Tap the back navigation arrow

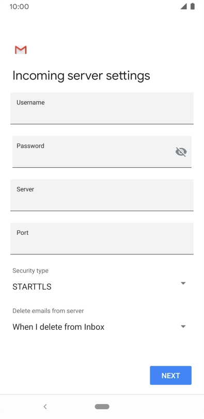click(45, 407)
